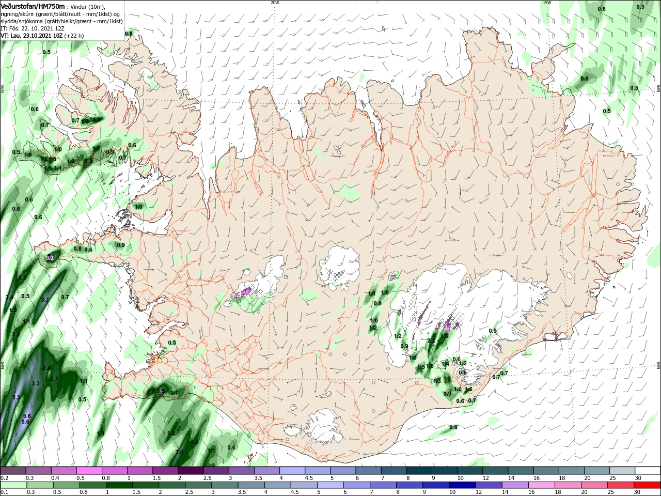Pick the 20 mm grey snow swatch
661x496 pixels.
click(x=597, y=471)
